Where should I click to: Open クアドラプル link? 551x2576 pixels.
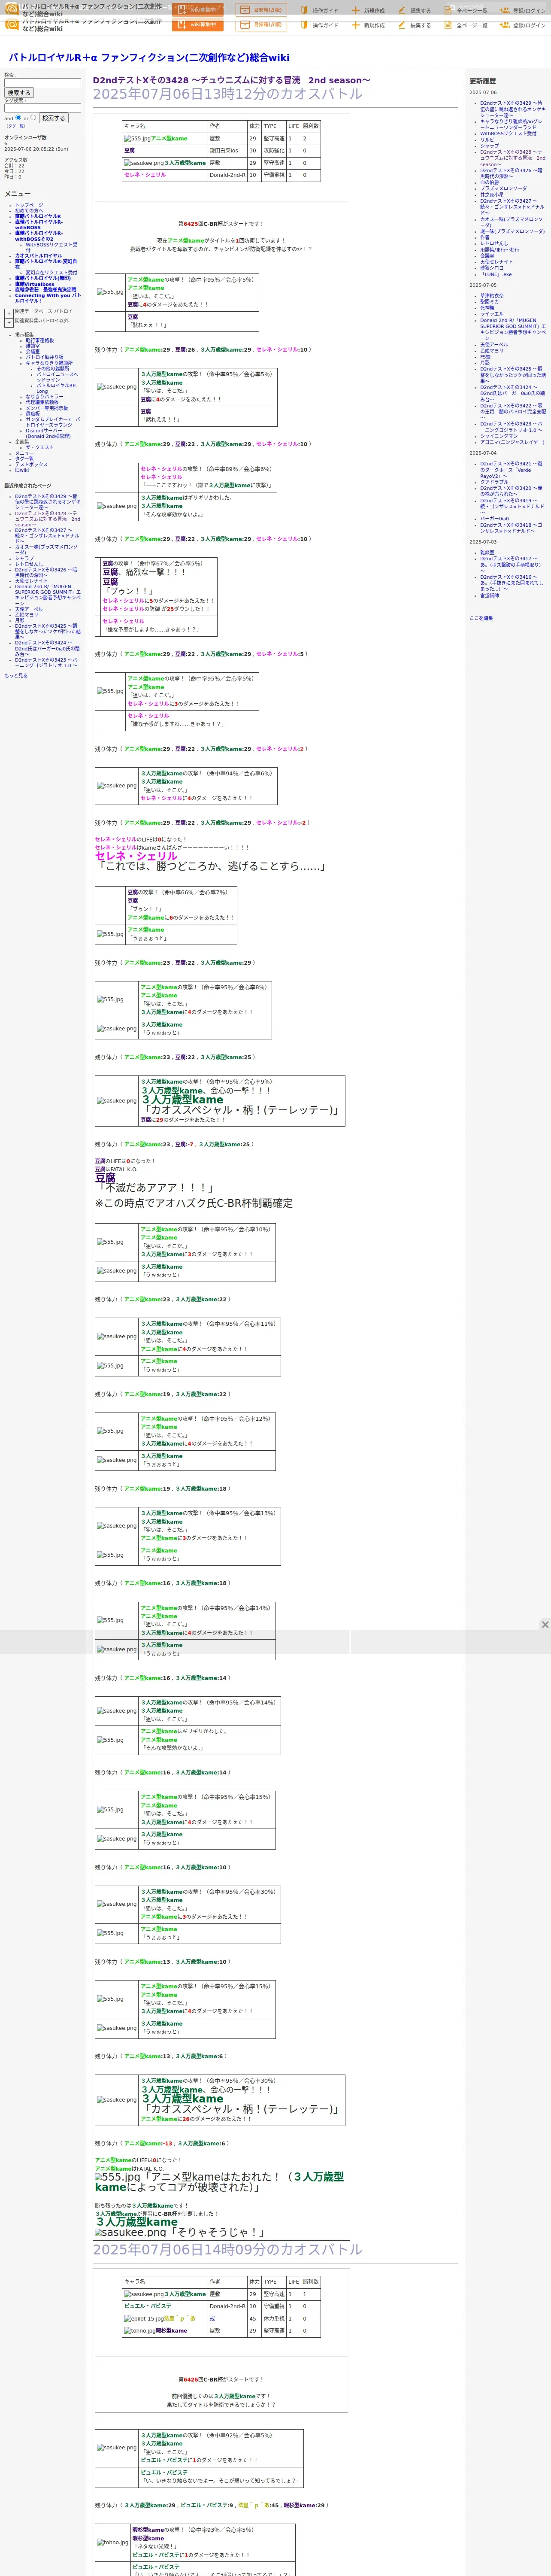pos(494,482)
